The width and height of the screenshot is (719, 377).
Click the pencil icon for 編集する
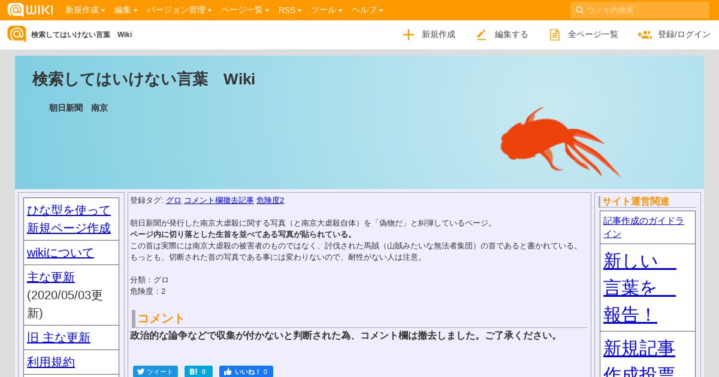[x=482, y=35]
